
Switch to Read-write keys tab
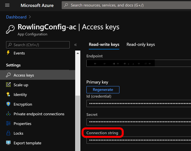[x=104, y=44]
